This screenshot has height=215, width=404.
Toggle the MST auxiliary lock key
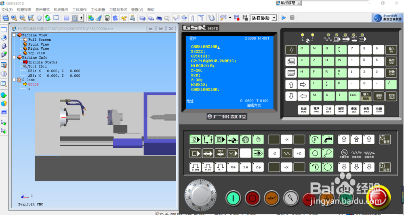click(x=220, y=153)
